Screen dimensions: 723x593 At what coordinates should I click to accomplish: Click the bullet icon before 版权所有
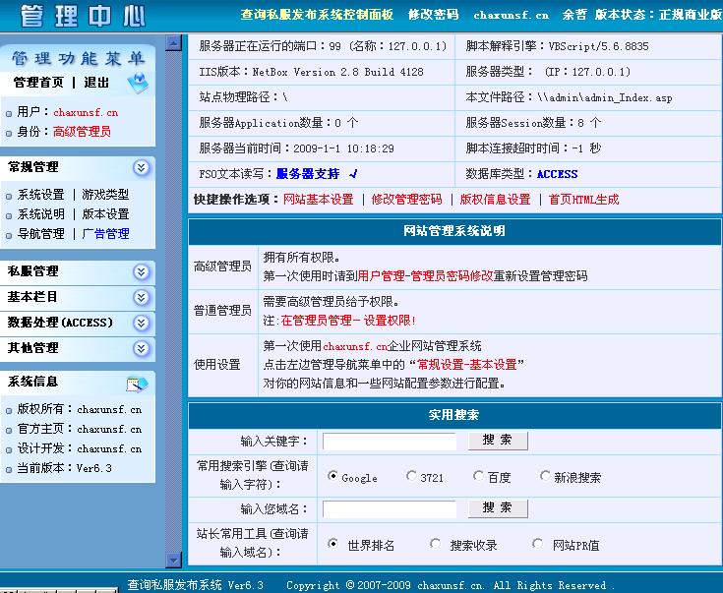click(x=10, y=410)
